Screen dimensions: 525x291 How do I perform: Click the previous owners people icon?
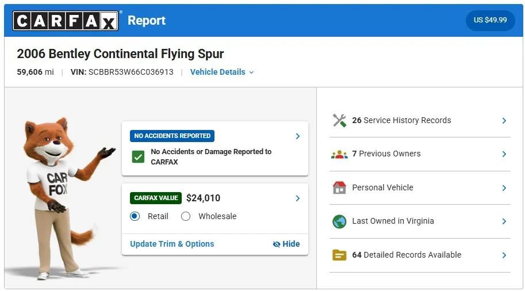point(339,154)
